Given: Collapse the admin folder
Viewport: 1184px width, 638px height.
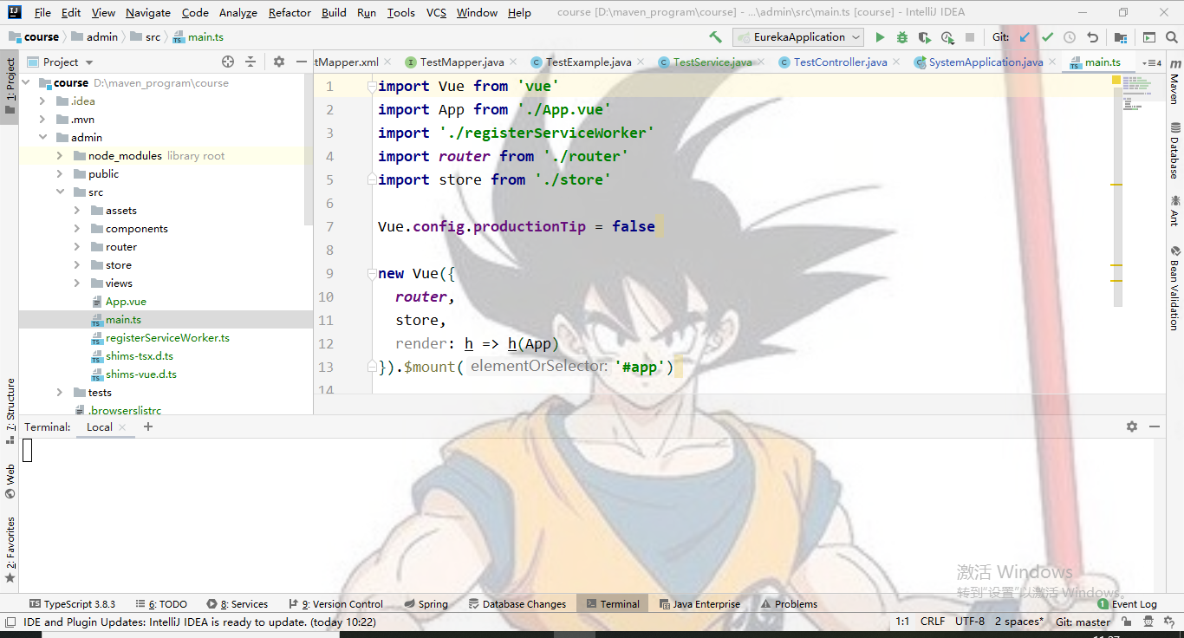Looking at the screenshot, I should (x=42, y=138).
